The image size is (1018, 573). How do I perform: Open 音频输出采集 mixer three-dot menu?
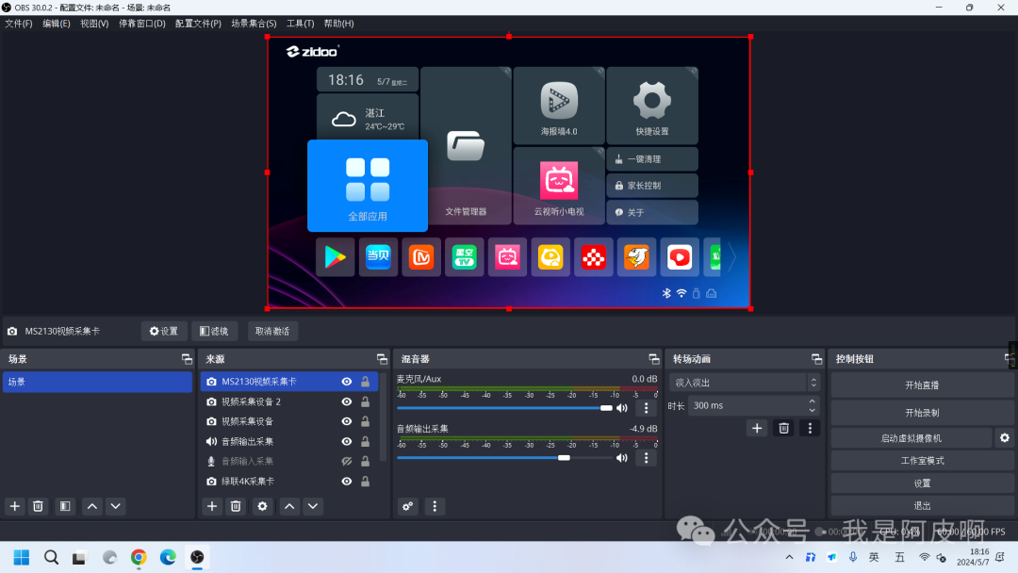click(646, 458)
